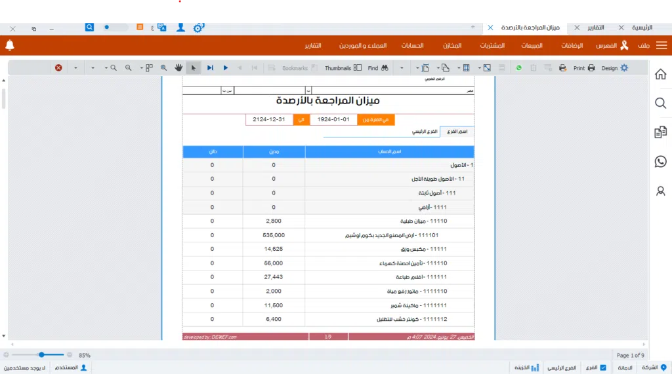Open multiple pages dropdown arrow

click(142, 67)
